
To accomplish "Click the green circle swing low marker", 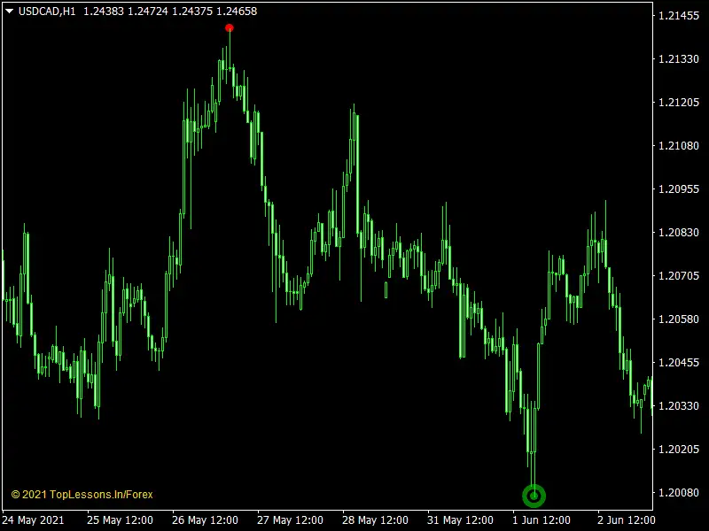I will point(534,496).
